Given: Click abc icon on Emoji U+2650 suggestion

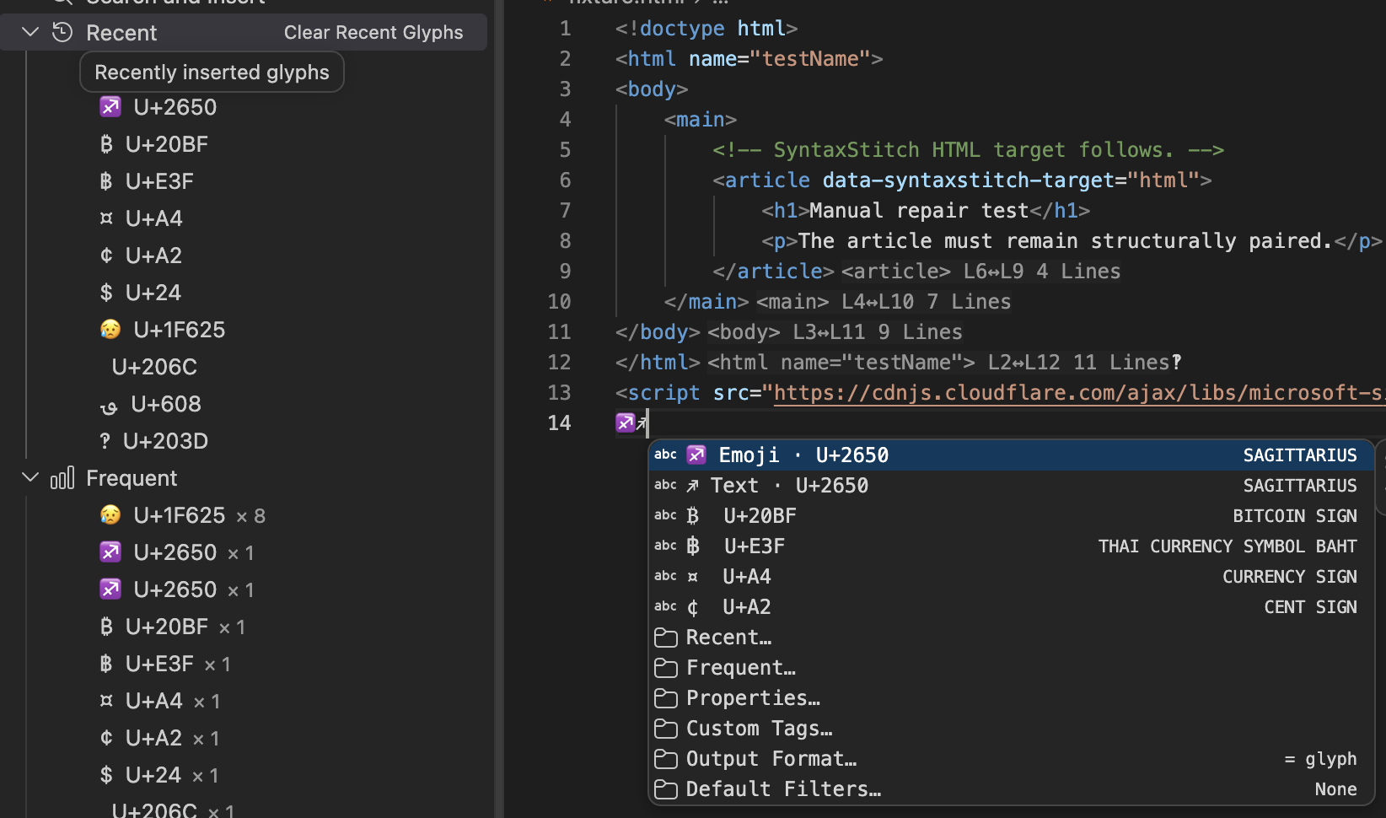Looking at the screenshot, I should [x=665, y=455].
